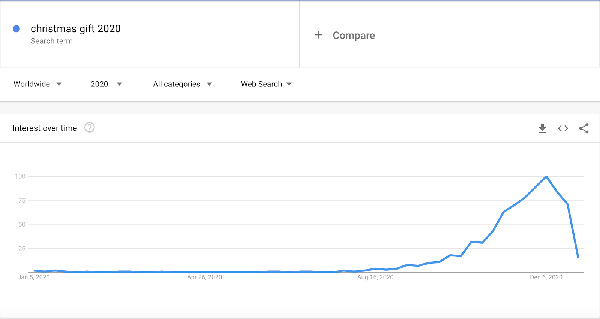
Task: Click the blue dot for christmas gift 2020
Action: (16, 29)
